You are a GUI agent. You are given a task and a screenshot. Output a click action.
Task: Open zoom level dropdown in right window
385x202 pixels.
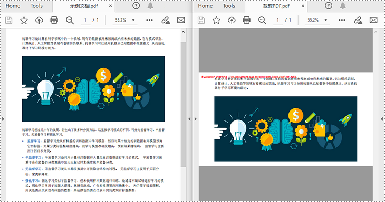[326, 20]
